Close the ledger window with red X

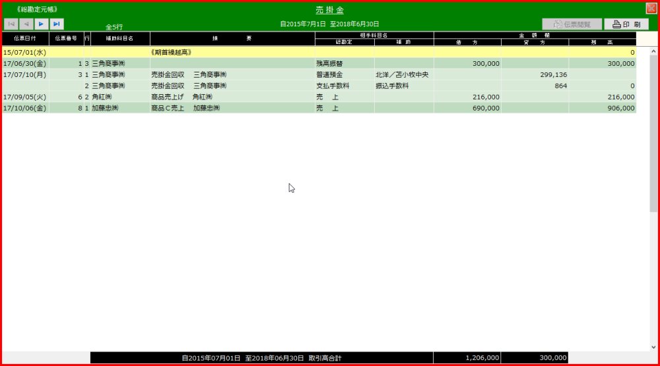point(651,9)
